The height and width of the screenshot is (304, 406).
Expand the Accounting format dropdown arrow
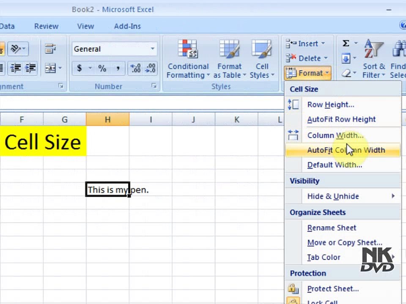click(x=90, y=68)
